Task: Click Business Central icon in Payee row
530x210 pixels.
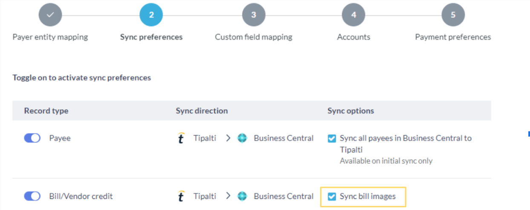Action: point(242,138)
